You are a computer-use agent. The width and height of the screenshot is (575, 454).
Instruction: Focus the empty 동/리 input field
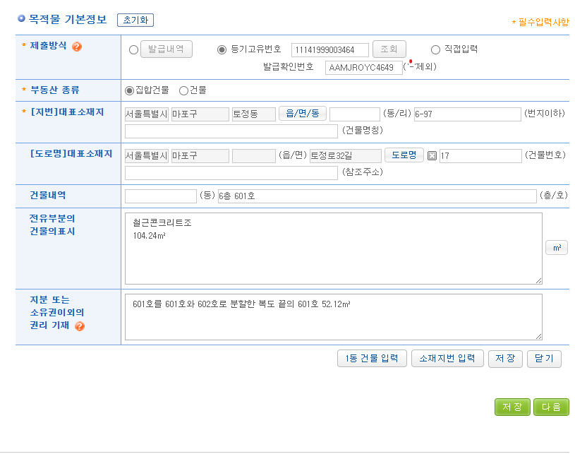(x=355, y=114)
